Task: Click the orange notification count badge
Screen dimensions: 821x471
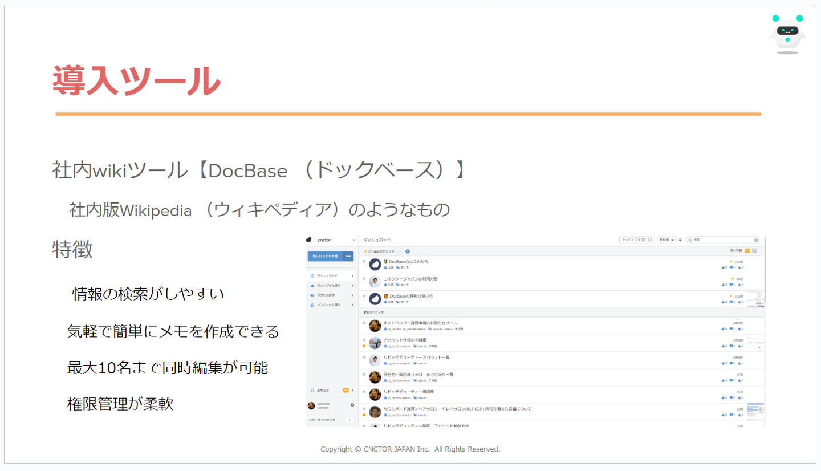Action: point(346,390)
